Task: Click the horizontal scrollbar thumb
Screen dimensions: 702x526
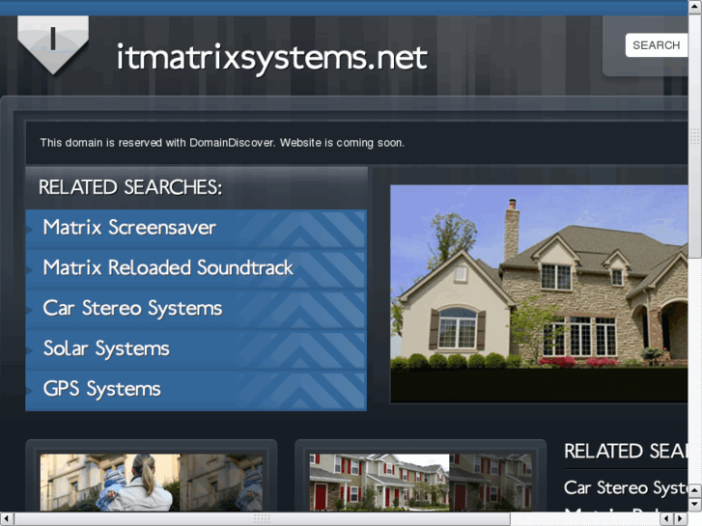Action: pos(262,518)
